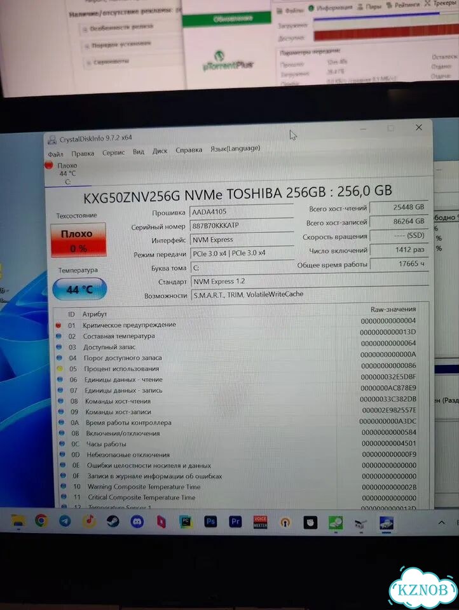Image resolution: width=459 pixels, height=610 pixels.
Task: Click the CrystalDiskInfo title bar app icon
Action: [x=51, y=140]
